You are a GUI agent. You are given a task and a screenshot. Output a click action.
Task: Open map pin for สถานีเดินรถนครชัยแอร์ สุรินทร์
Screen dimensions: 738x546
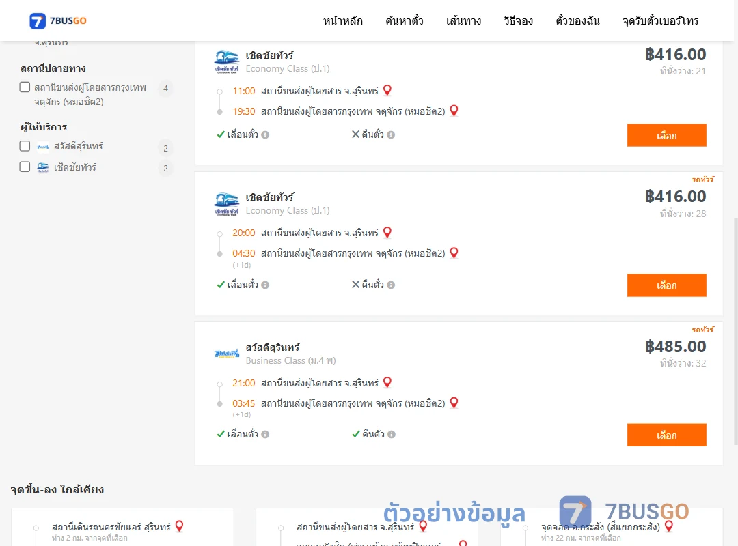click(179, 526)
